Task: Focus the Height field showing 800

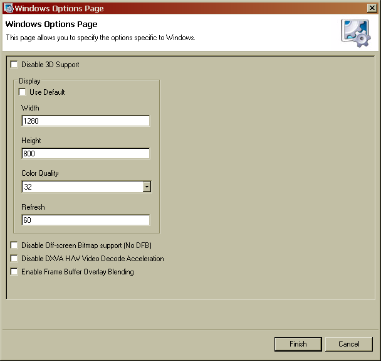Action: coord(85,153)
